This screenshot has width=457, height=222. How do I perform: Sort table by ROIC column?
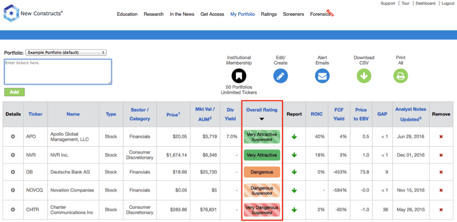click(317, 115)
